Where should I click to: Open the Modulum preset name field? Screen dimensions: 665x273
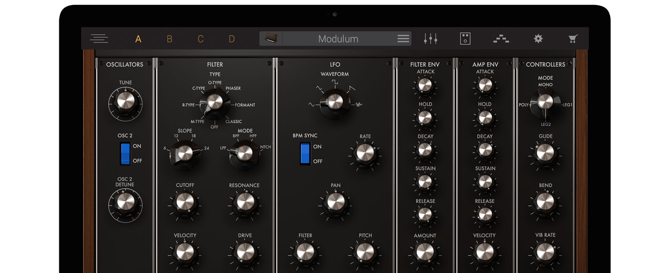click(x=338, y=39)
